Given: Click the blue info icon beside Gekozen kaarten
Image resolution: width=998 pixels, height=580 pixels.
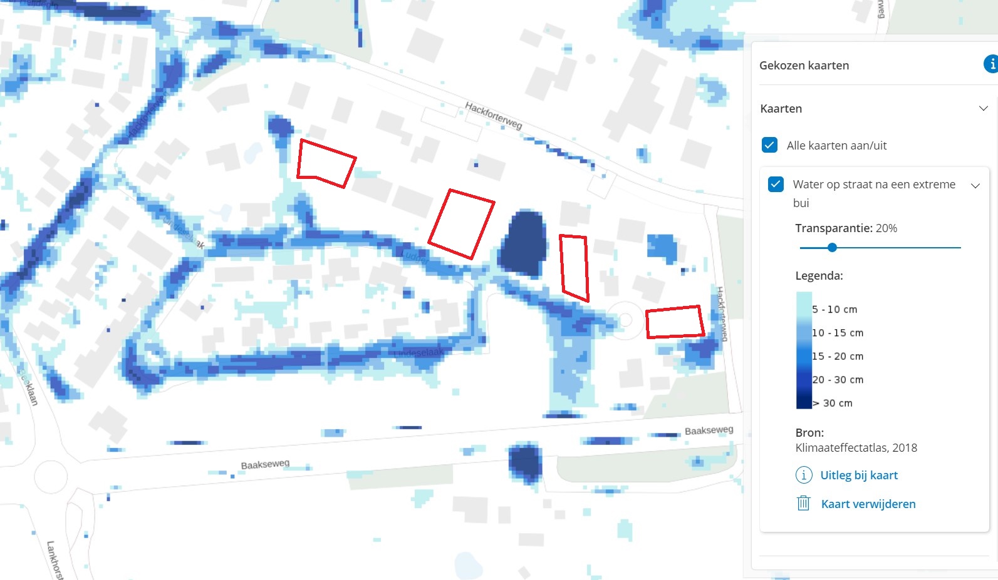Looking at the screenshot, I should coord(991,64).
